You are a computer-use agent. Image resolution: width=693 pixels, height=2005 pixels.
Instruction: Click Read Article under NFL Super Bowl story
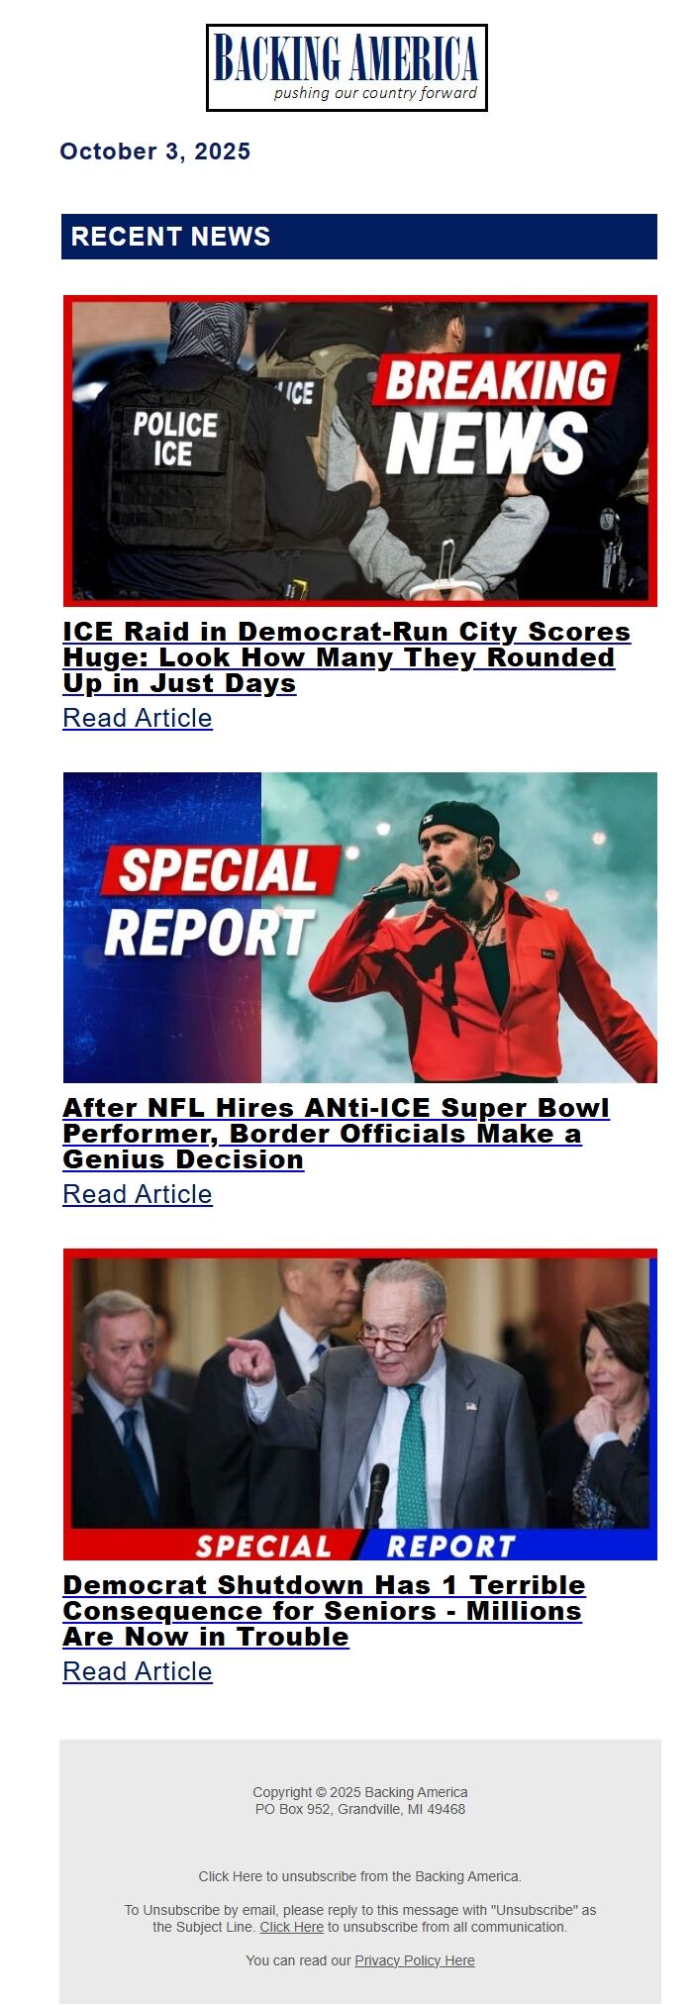pos(138,1194)
